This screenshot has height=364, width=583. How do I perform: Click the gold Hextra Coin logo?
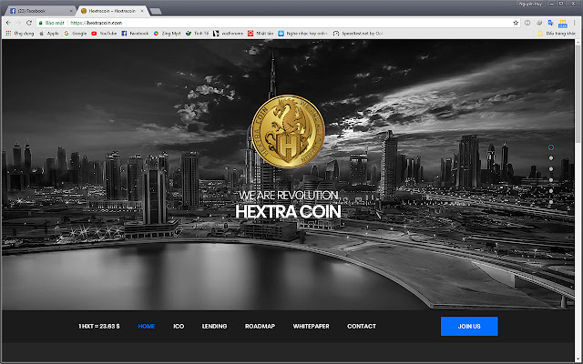pyautogui.click(x=288, y=131)
